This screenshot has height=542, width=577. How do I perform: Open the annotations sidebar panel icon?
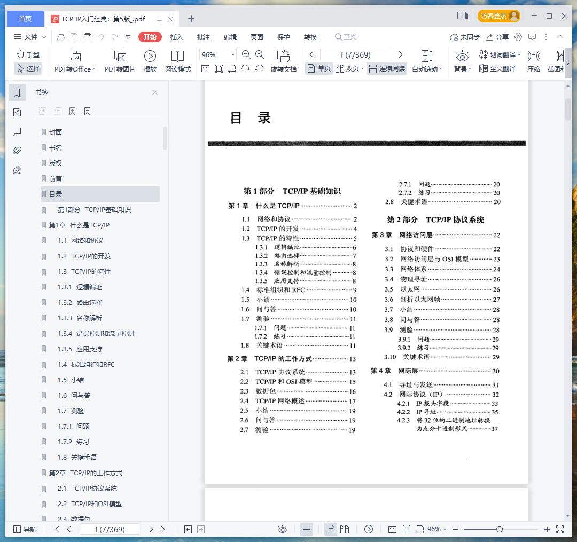(x=17, y=131)
